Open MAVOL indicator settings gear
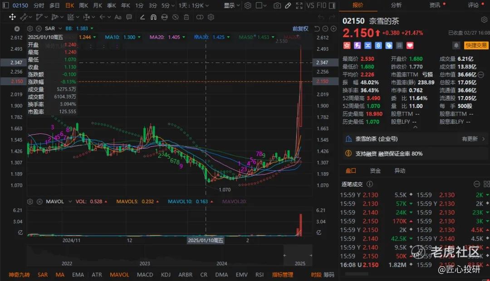490x281 pixels. point(30,202)
